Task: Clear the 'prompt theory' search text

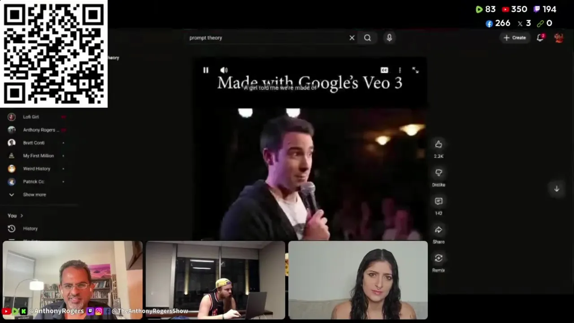Action: click(352, 38)
